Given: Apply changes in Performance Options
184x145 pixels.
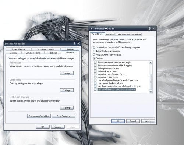Looking at the screenshot, I should coord(148,121).
